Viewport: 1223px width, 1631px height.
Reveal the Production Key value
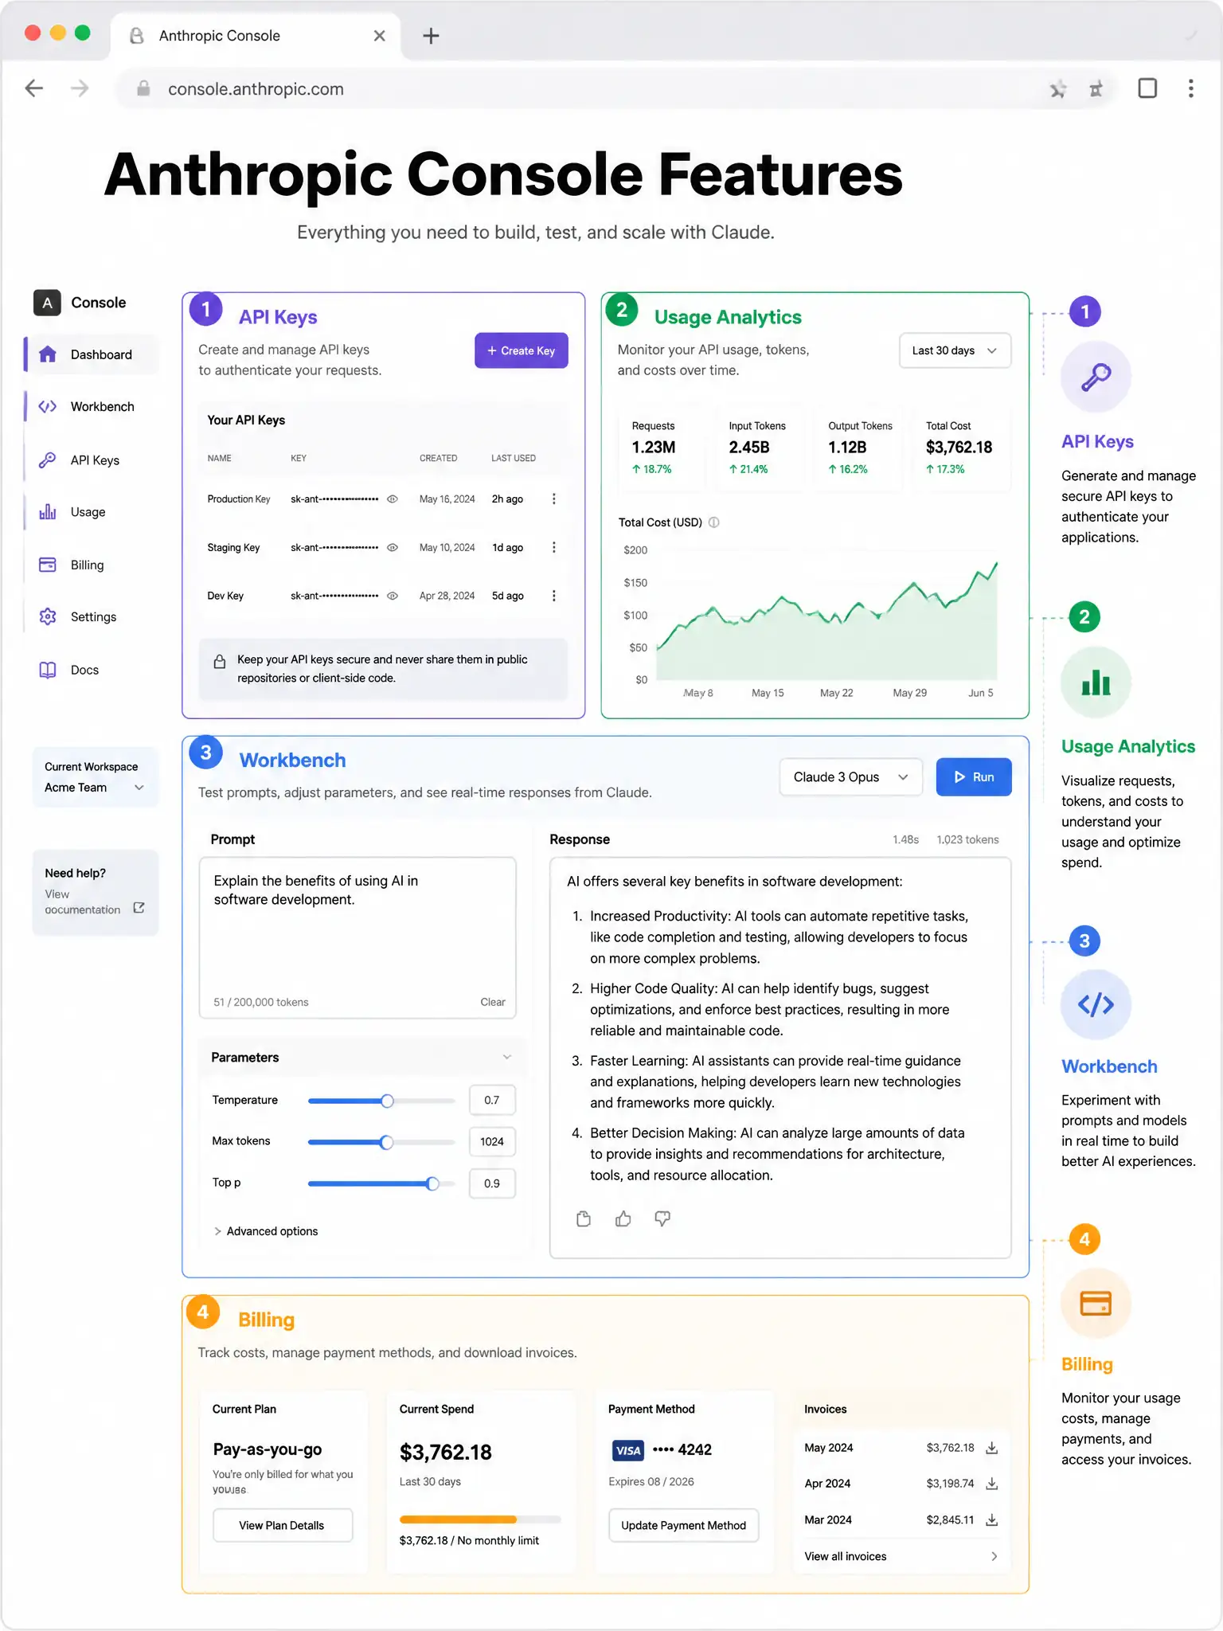[x=393, y=499]
